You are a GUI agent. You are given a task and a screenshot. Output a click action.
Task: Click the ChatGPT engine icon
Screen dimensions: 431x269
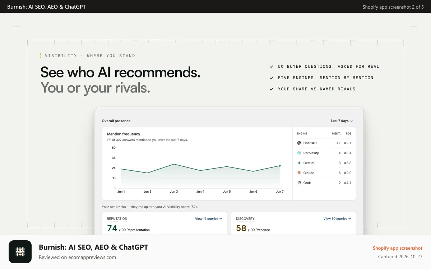[299, 143]
